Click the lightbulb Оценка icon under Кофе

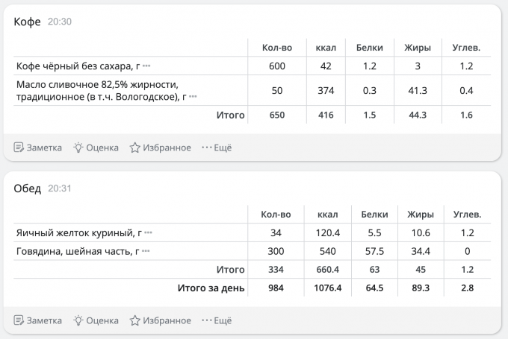78,148
